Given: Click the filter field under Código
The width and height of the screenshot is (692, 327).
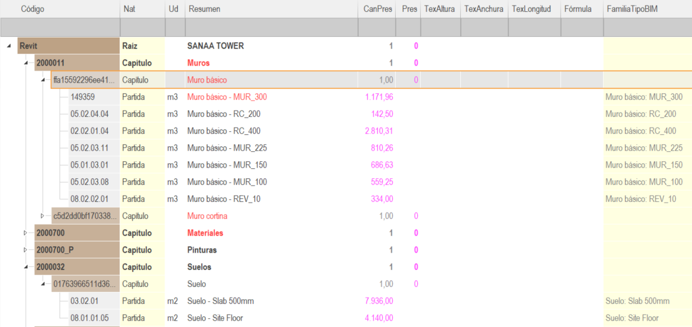Looking at the screenshot, I should click(x=60, y=28).
